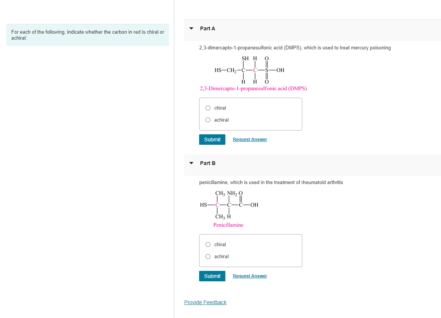Screen dimensions: 441x318
Task: Open the Provide Feedback link
Action: pos(205,302)
